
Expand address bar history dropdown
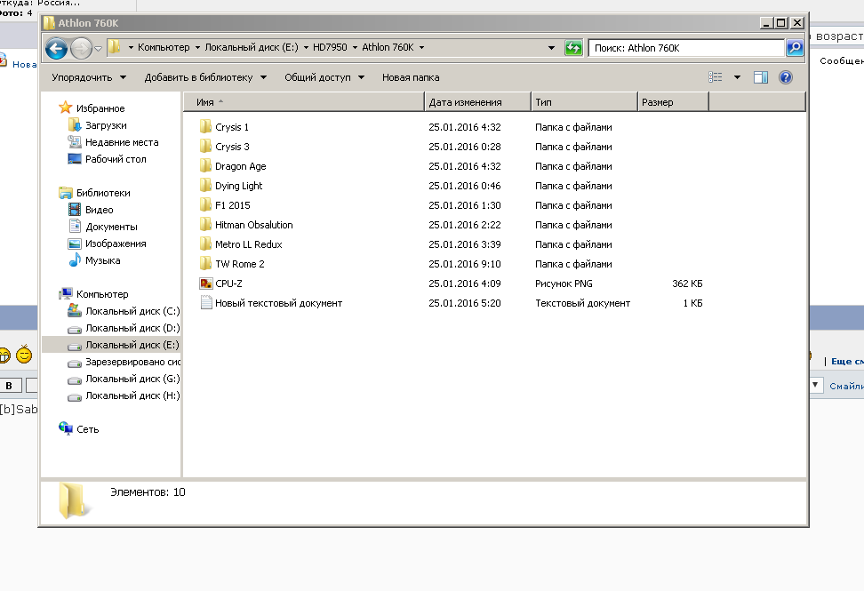coord(551,48)
